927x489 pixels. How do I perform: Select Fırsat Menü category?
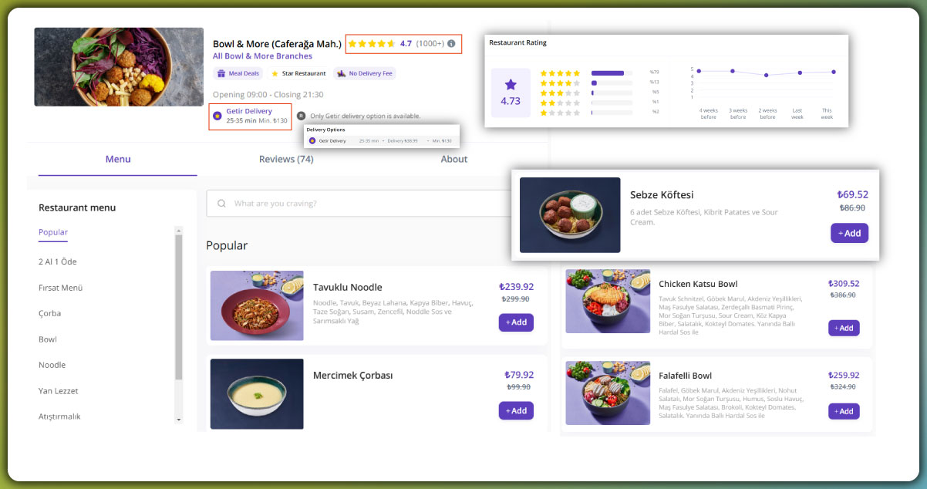click(60, 288)
